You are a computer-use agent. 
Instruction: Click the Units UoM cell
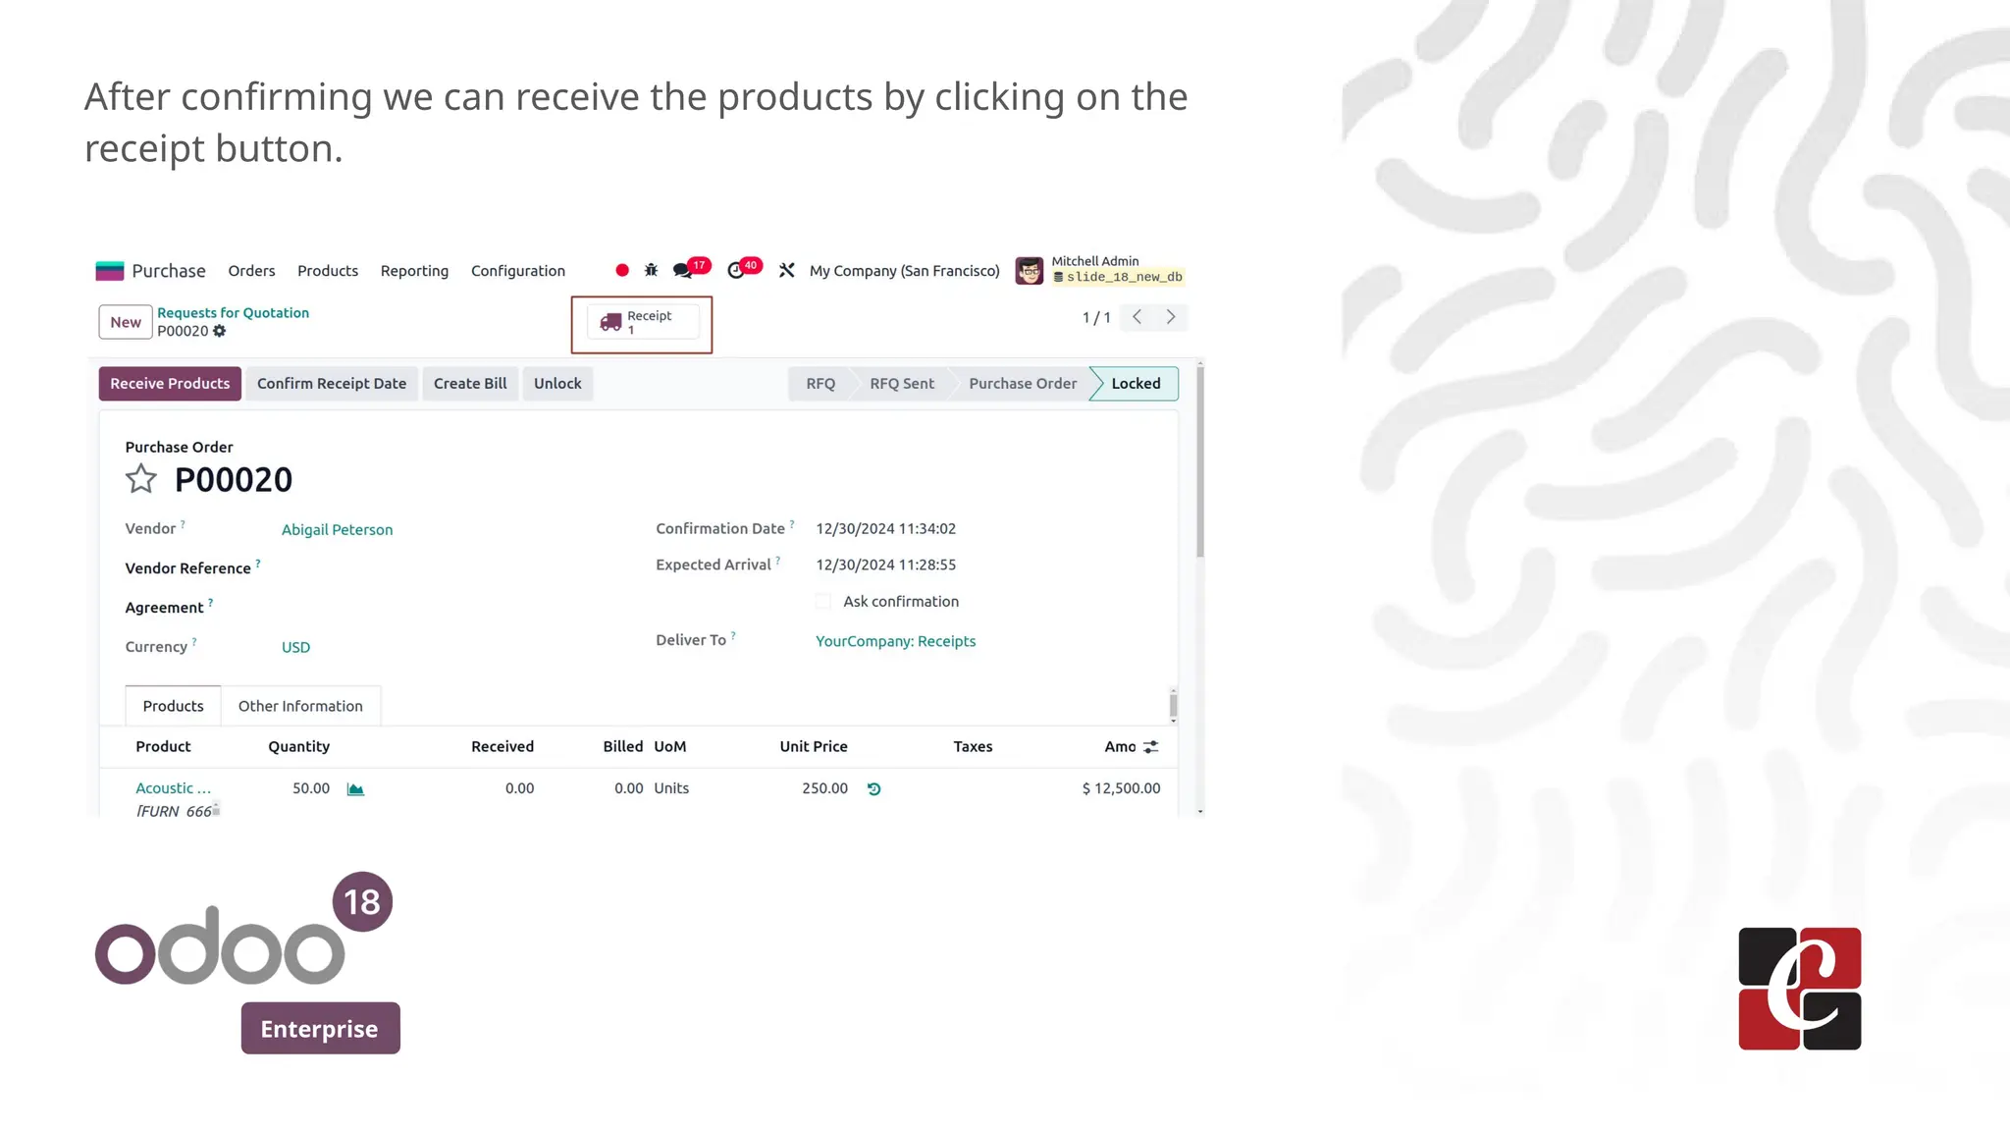tap(671, 788)
